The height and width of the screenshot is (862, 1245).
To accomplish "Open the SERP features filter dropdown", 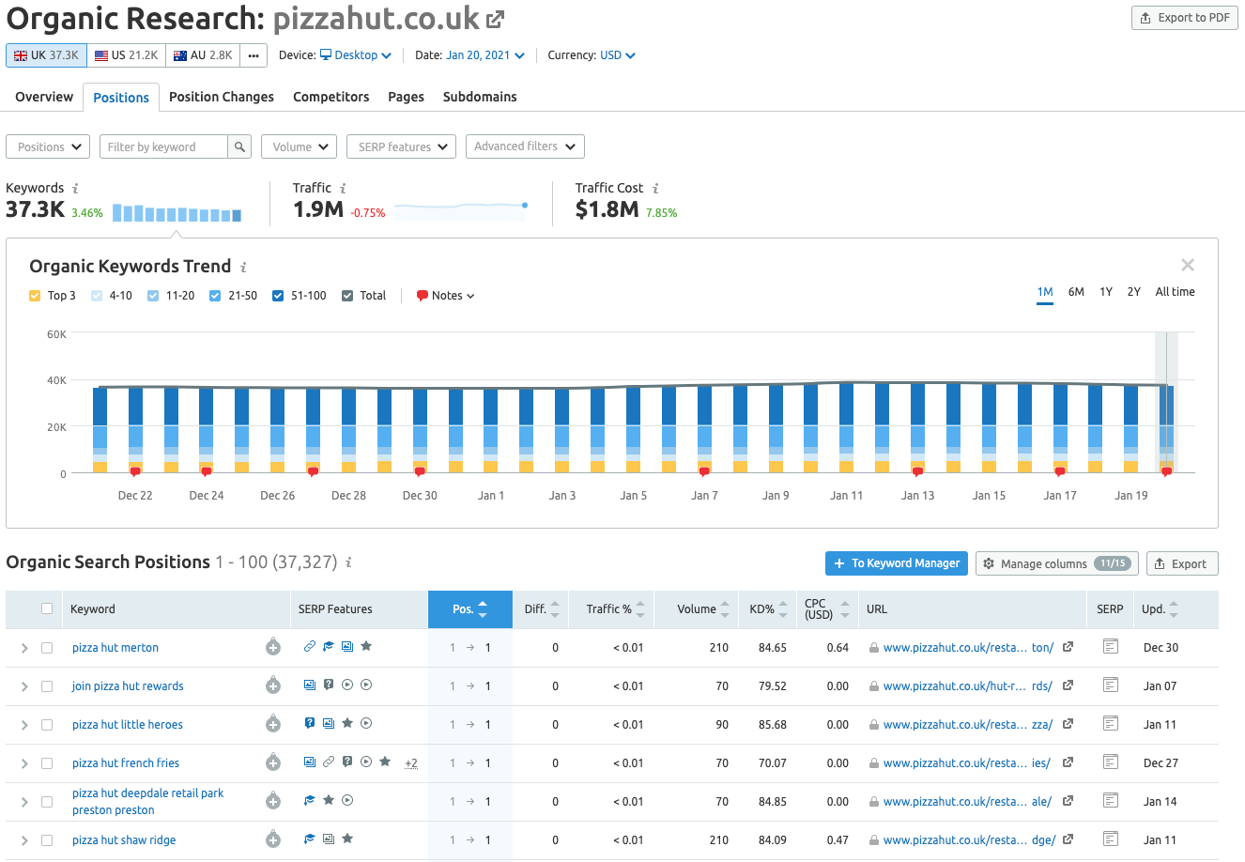I will tap(402, 146).
